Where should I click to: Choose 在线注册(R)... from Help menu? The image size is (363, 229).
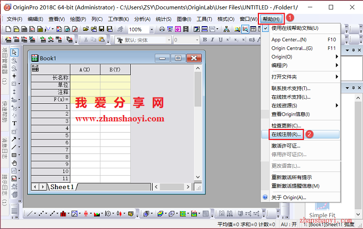[301, 134]
